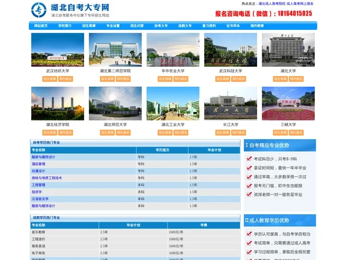Click 长江大学 name under its photo

231,125
